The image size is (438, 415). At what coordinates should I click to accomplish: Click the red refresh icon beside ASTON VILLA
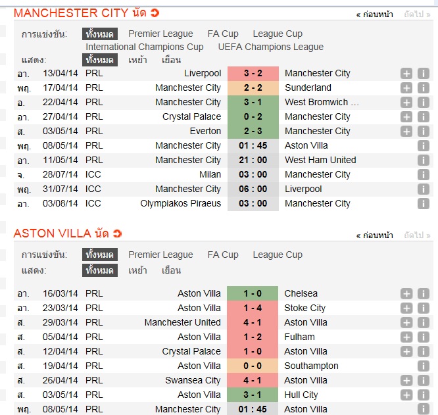point(118,233)
